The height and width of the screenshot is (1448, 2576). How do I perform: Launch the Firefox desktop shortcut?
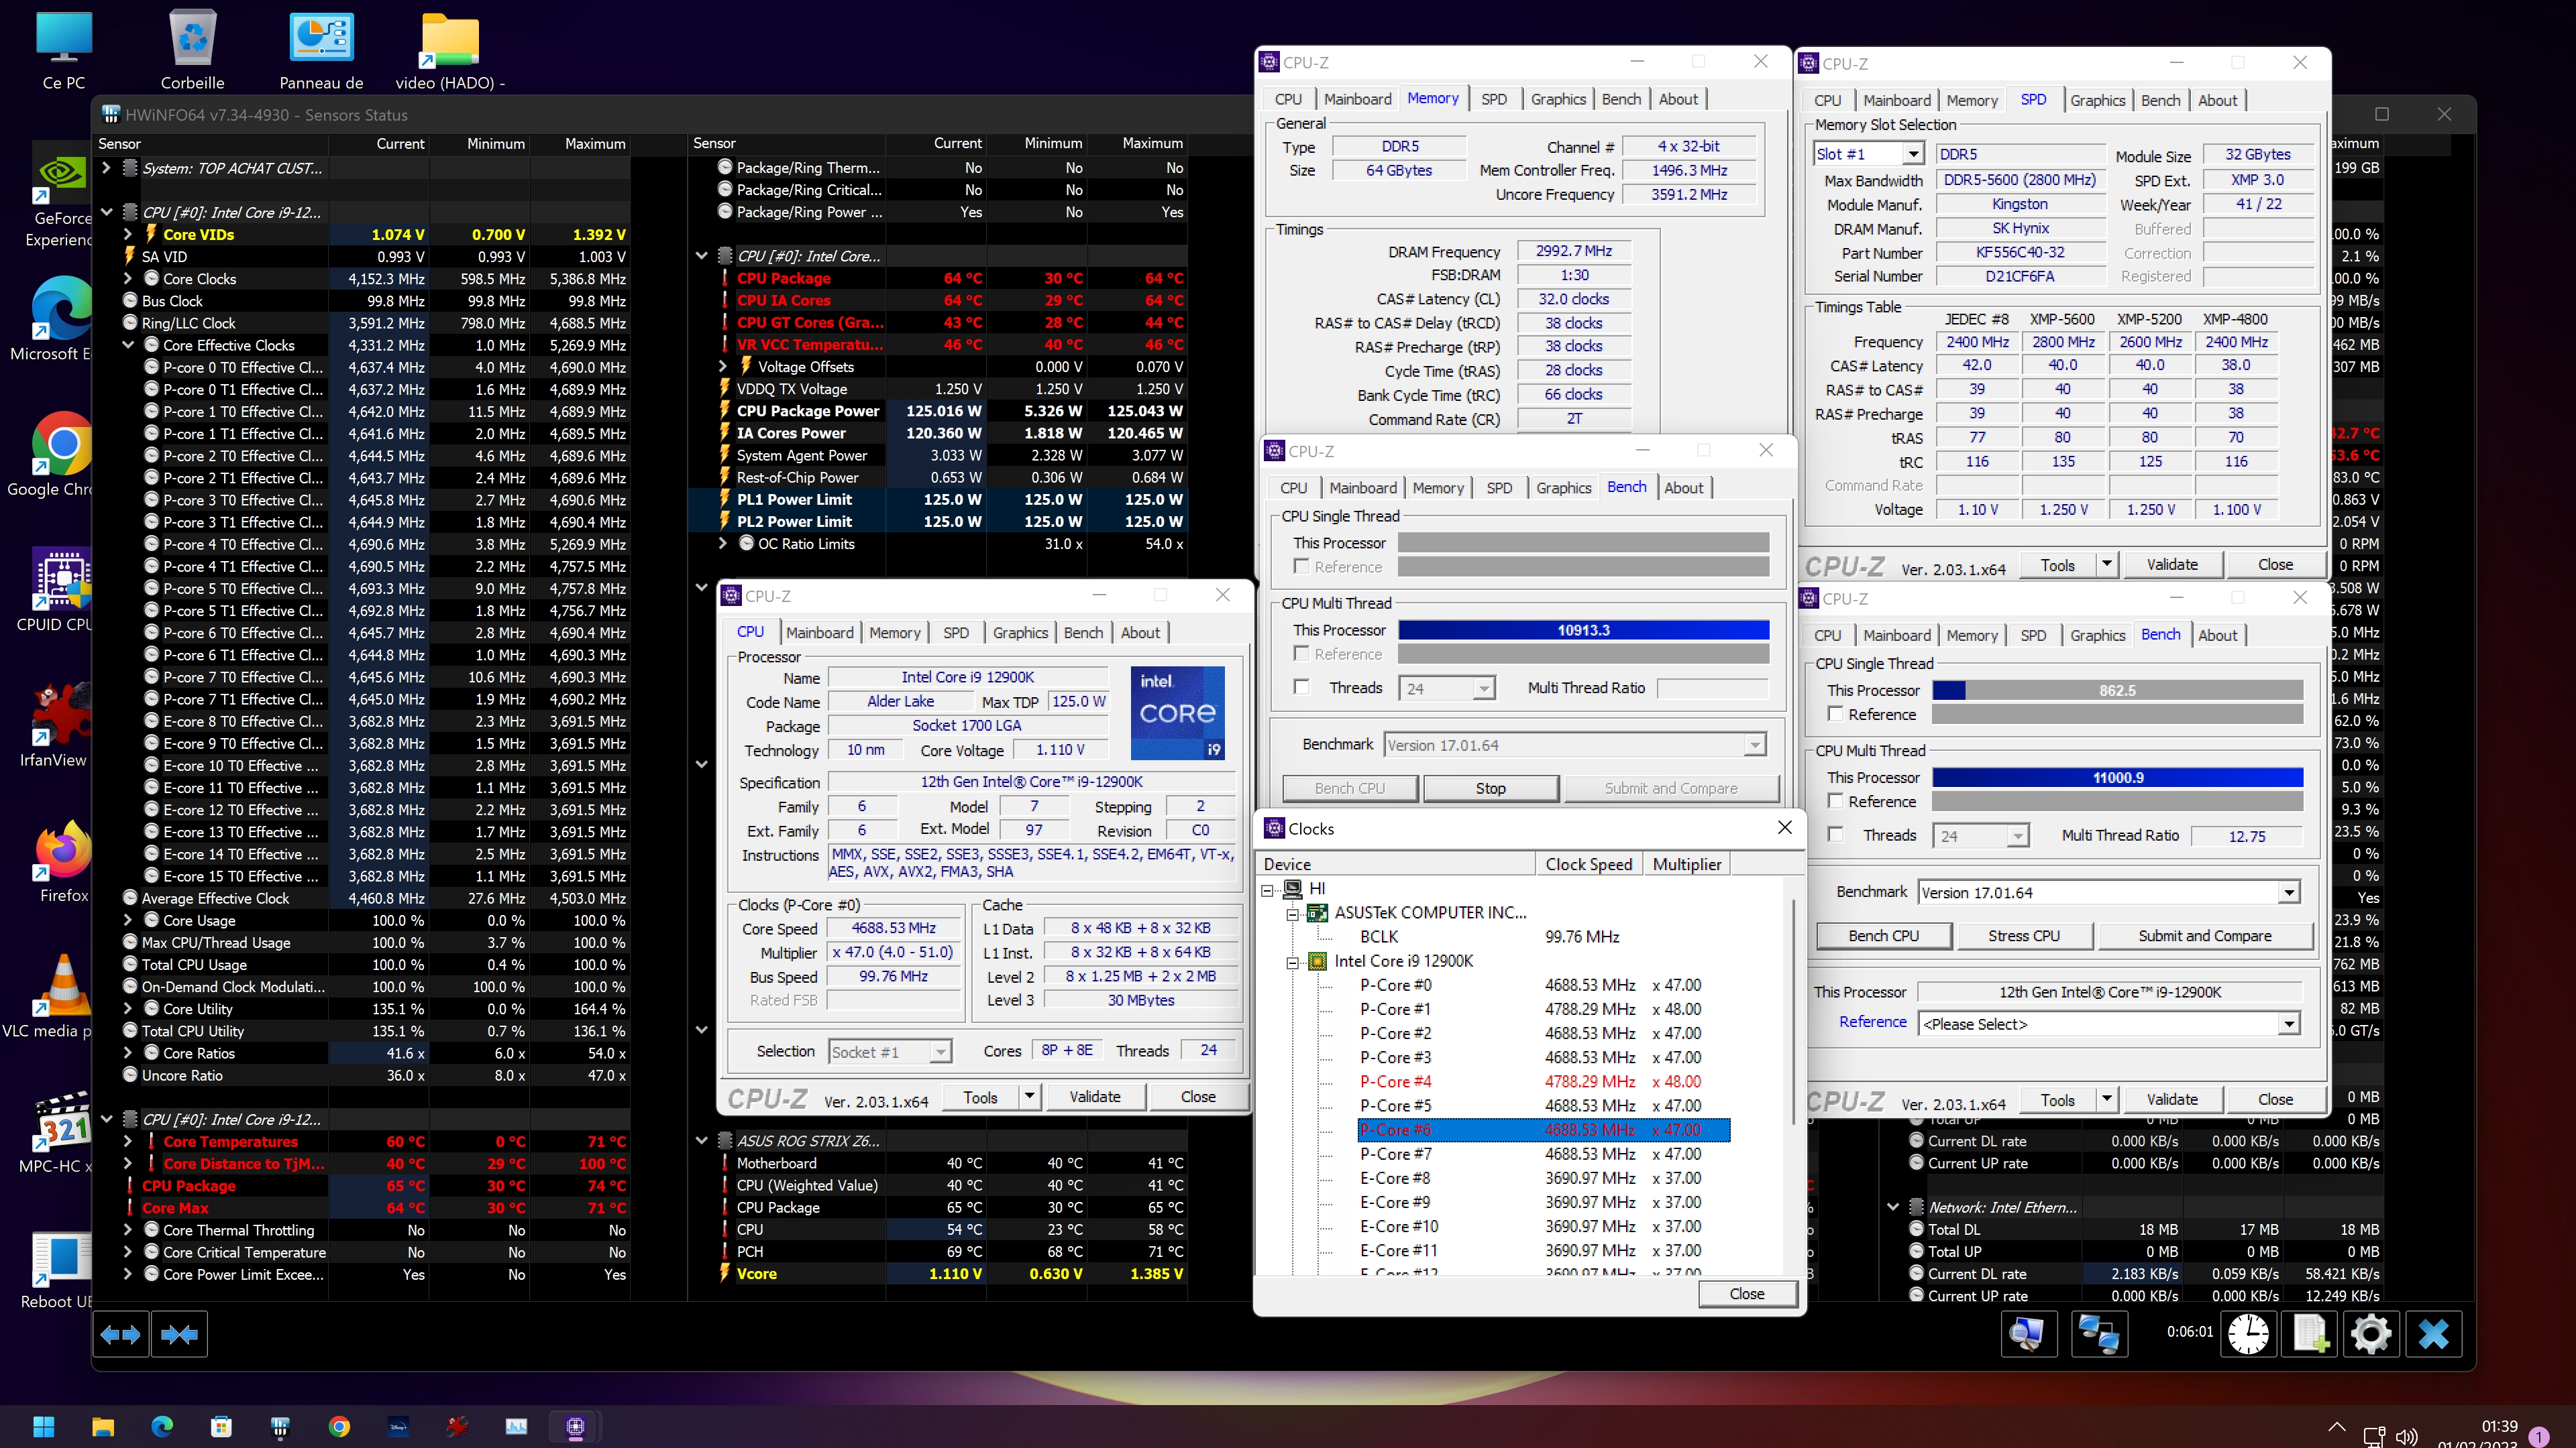click(63, 859)
